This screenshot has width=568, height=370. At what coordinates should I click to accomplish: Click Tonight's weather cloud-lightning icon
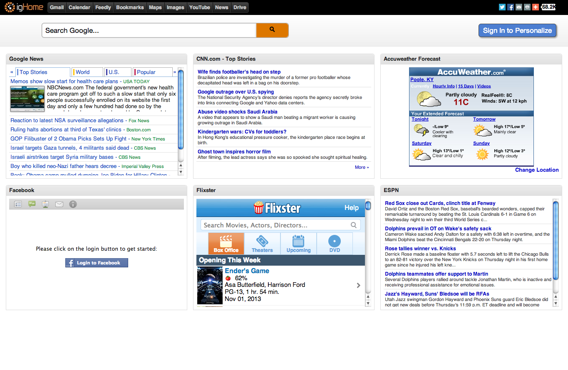point(422,131)
